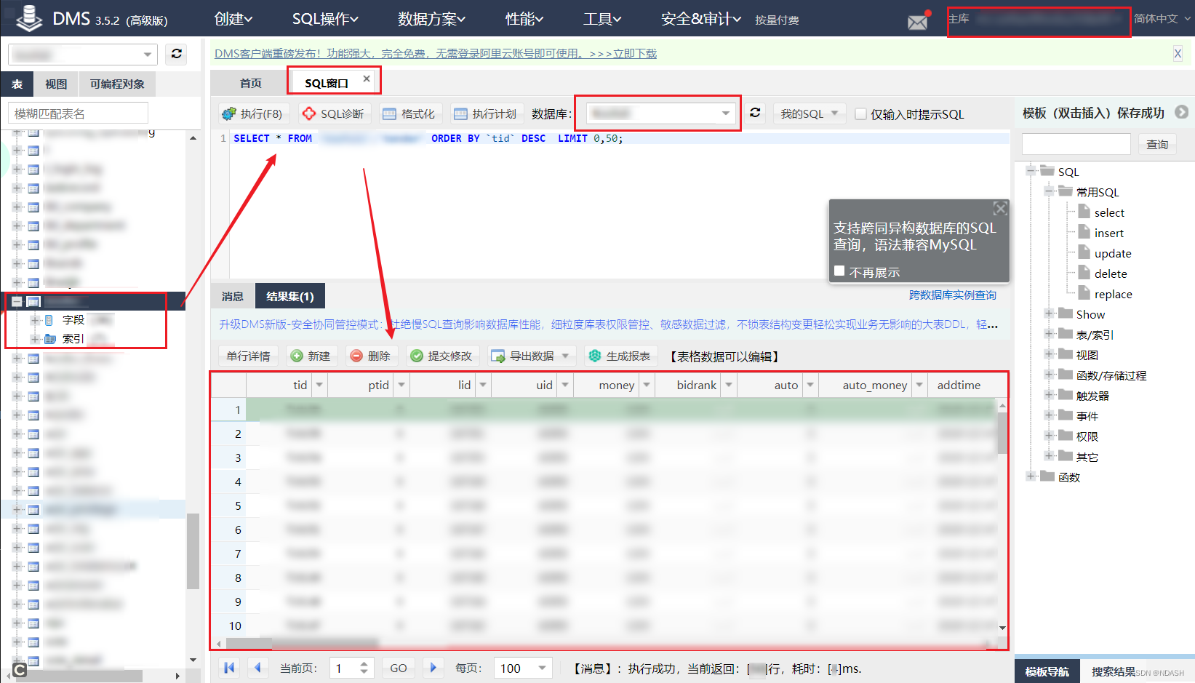Image resolution: width=1195 pixels, height=683 pixels.
Task: Switch to the 消息 tab
Action: (x=233, y=296)
